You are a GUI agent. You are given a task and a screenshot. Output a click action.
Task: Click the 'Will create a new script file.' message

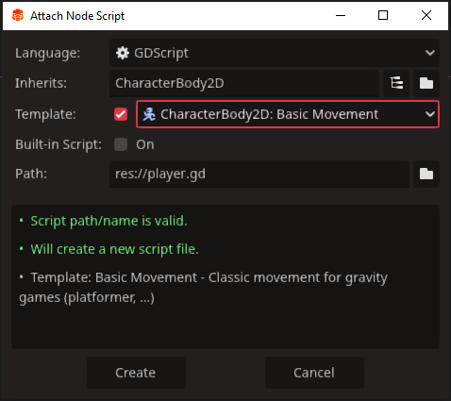(x=114, y=249)
